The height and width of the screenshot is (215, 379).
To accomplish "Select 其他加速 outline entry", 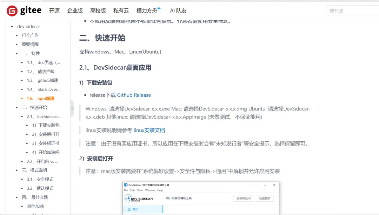I will point(35,206).
